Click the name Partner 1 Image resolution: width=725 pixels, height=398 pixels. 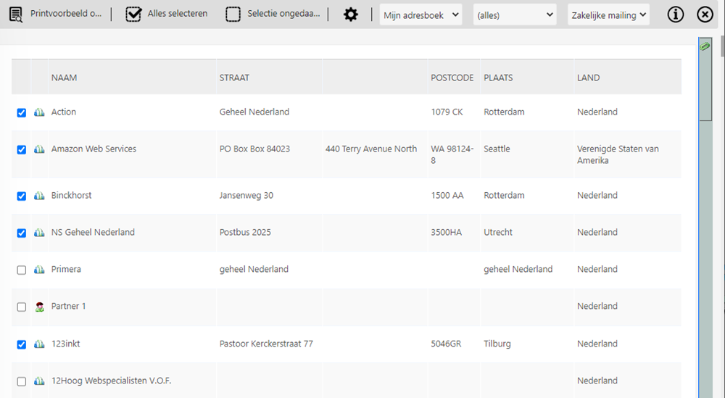click(68, 306)
